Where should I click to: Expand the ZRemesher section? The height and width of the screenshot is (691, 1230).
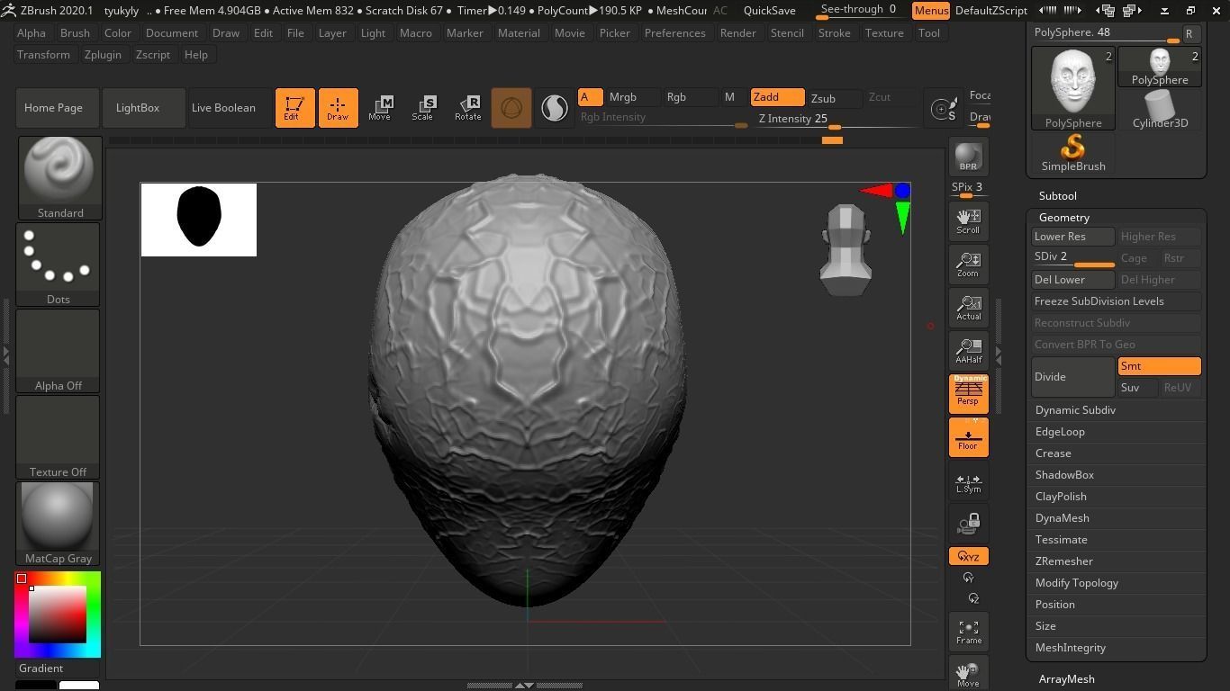(x=1063, y=561)
